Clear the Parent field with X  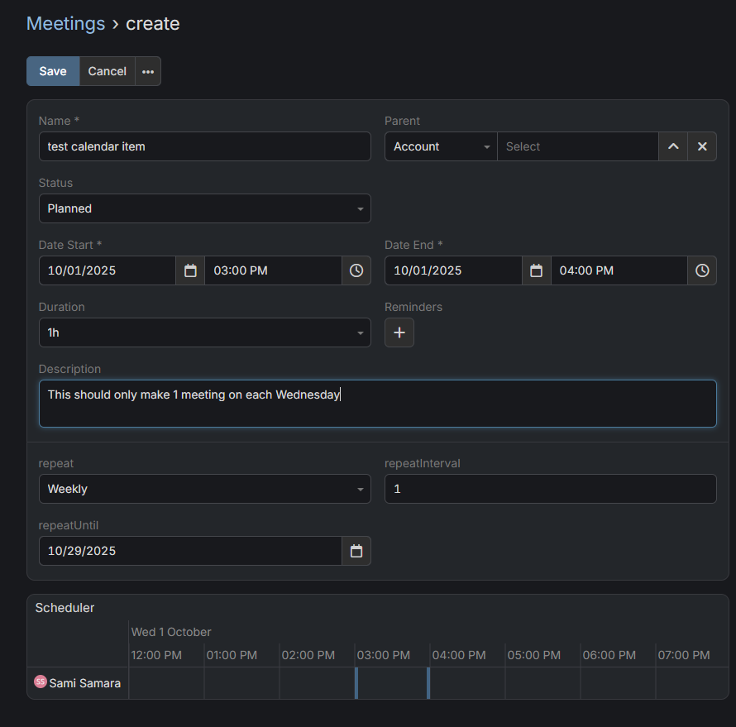pyautogui.click(x=702, y=146)
